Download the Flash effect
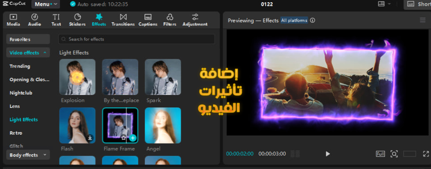This screenshot has width=431, height=169. point(90,138)
